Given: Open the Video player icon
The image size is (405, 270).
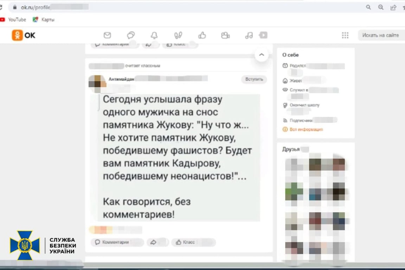Looking at the screenshot, I should click(x=263, y=35).
